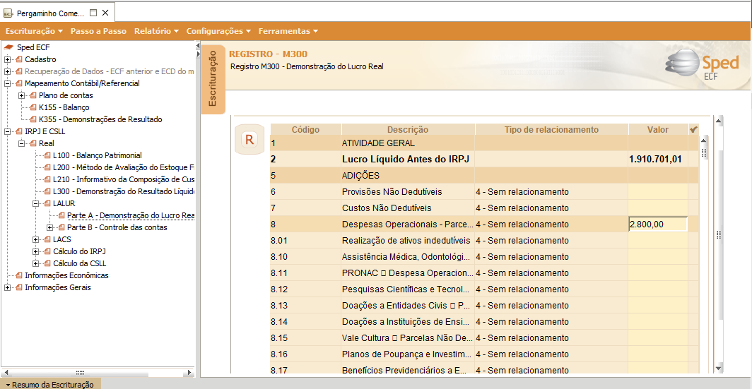Click the K155 - Balanço page icon
This screenshot has height=389, width=752.
[x=34, y=107]
